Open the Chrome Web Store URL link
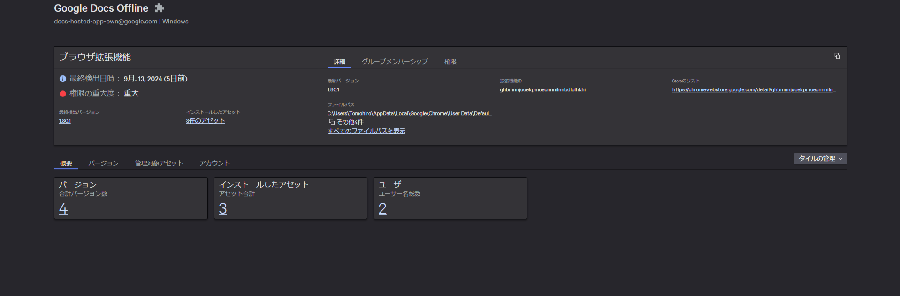The image size is (900, 296). 754,89
